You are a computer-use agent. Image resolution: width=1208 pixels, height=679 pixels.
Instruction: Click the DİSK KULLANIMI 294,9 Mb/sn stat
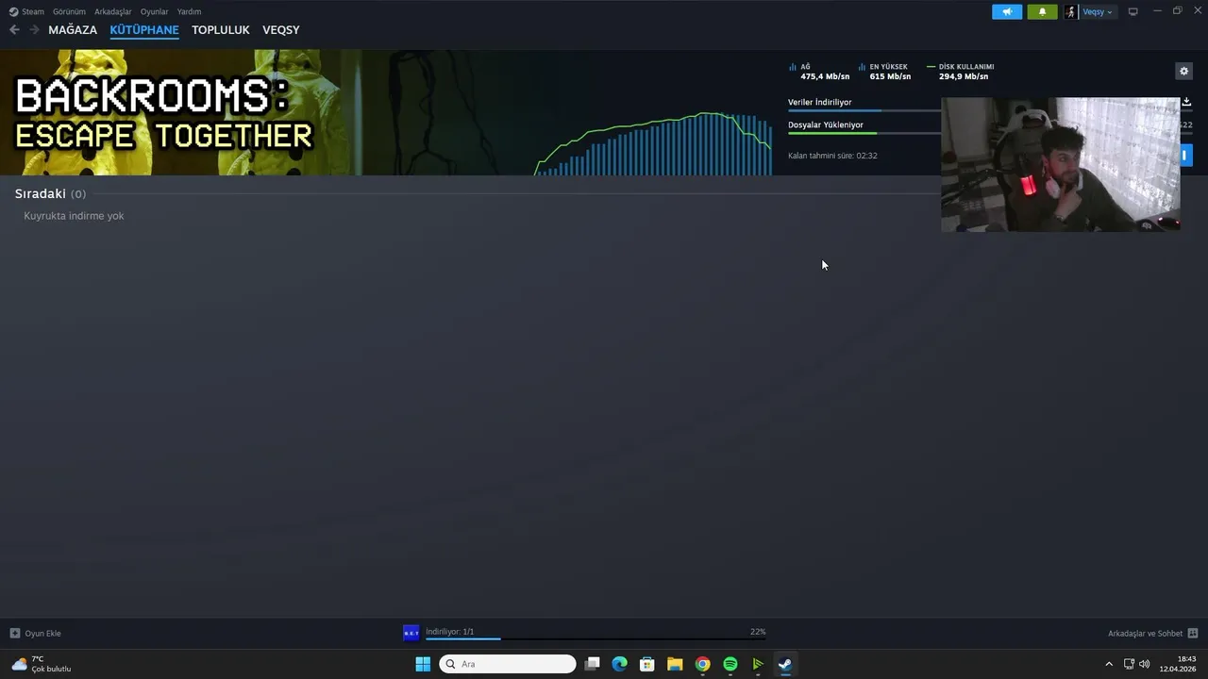[x=961, y=72]
